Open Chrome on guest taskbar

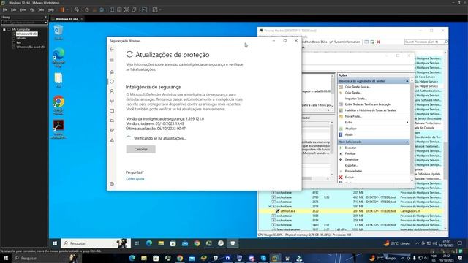197,243
